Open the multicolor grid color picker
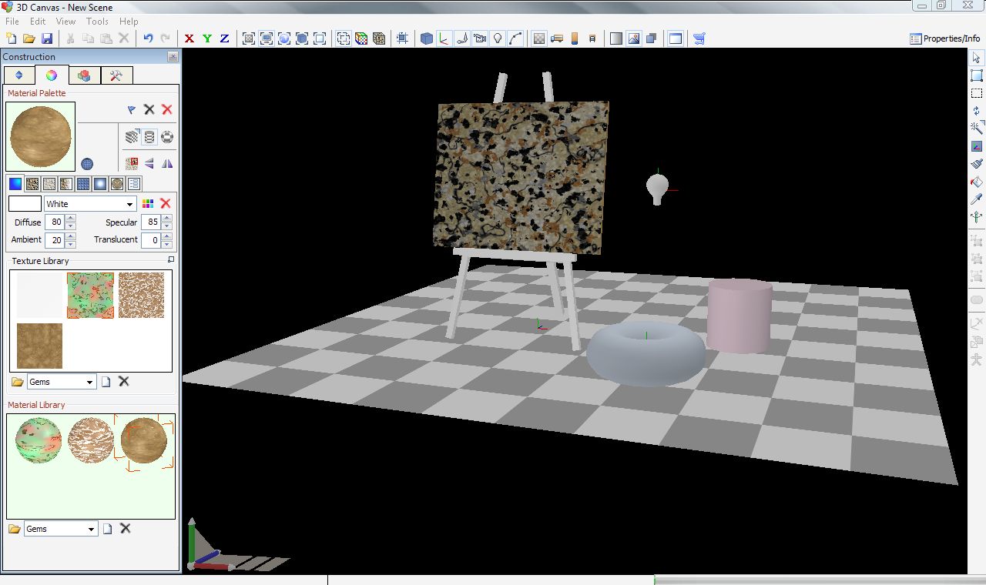 [x=149, y=204]
